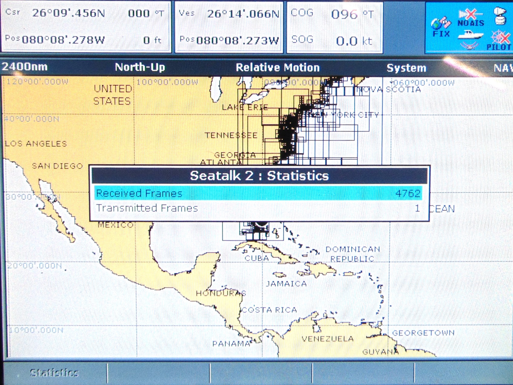Select the Transmitted Frames row

(x=259, y=208)
